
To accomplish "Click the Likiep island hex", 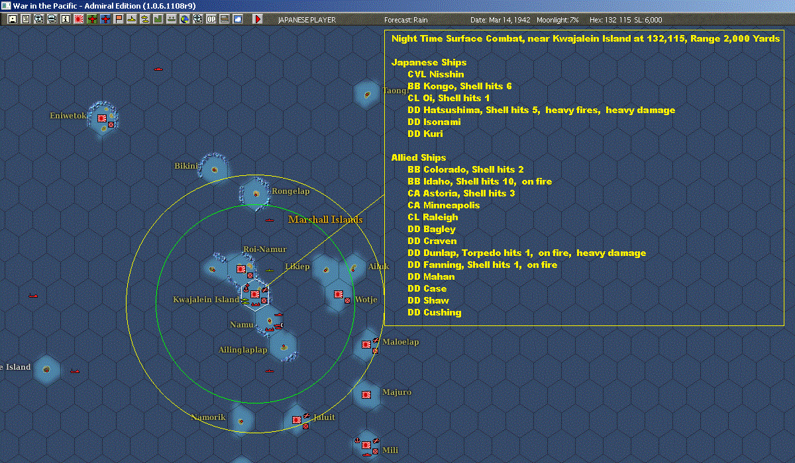I will [x=325, y=269].
